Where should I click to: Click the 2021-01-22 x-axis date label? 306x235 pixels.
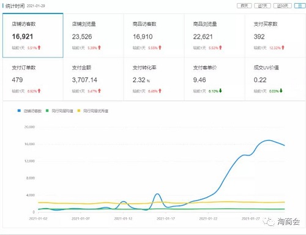click(208, 218)
